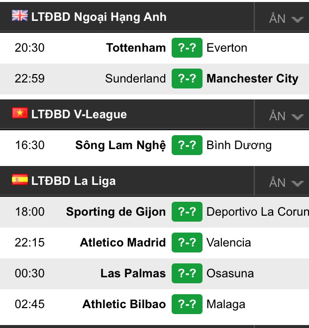Open the LTĐBD La Liga header link
The image size is (309, 328).
click(x=73, y=181)
